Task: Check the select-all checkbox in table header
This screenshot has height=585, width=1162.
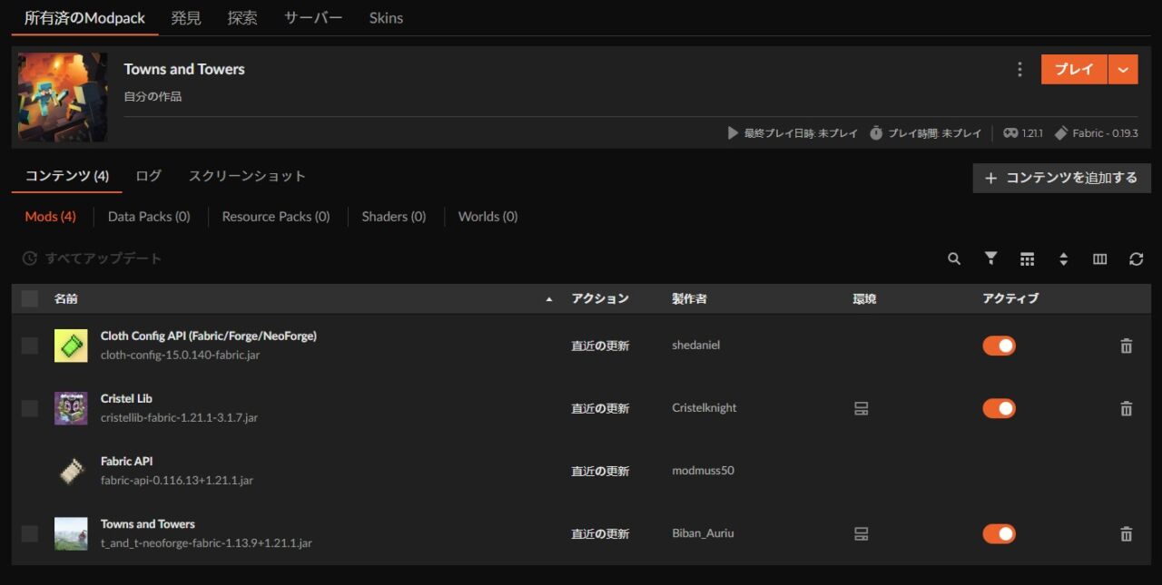Action: click(30, 298)
